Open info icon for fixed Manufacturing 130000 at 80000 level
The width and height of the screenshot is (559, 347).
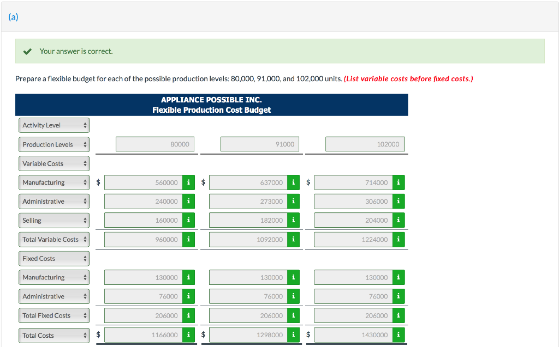[x=188, y=277]
